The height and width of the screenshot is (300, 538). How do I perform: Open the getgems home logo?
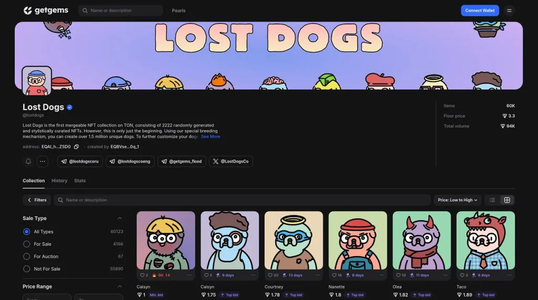tap(46, 10)
